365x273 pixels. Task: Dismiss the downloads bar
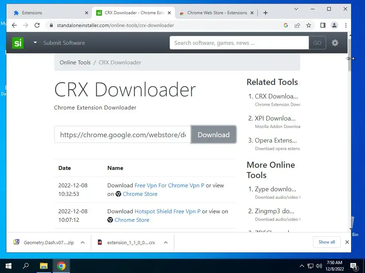click(x=347, y=242)
